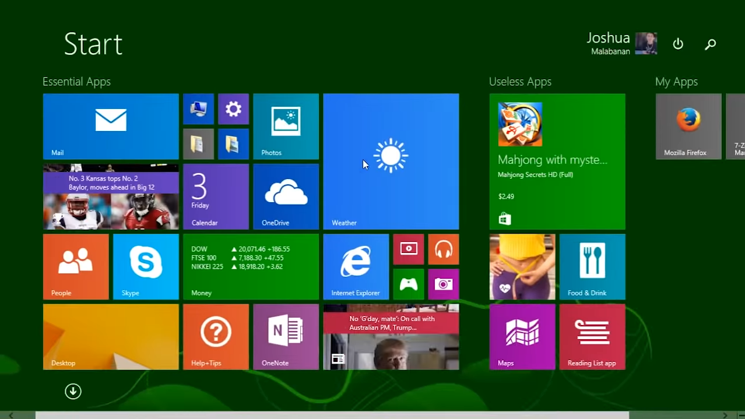
Task: Open the Mail tile
Action: (x=111, y=126)
